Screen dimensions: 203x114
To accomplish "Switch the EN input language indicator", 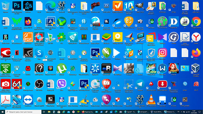I will pyautogui.click(x=178, y=112).
